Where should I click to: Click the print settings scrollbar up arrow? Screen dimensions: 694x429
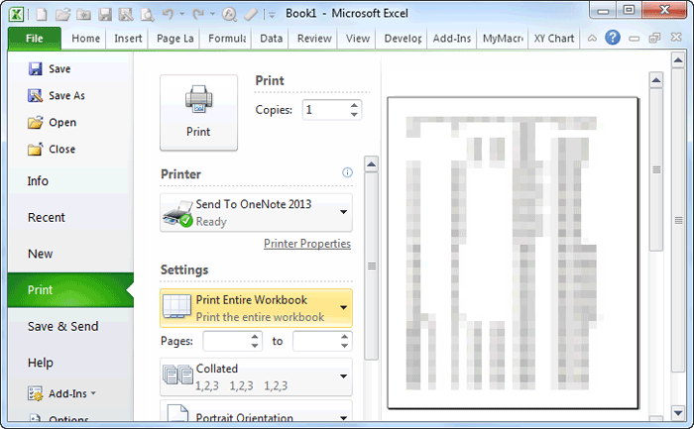pyautogui.click(x=372, y=164)
